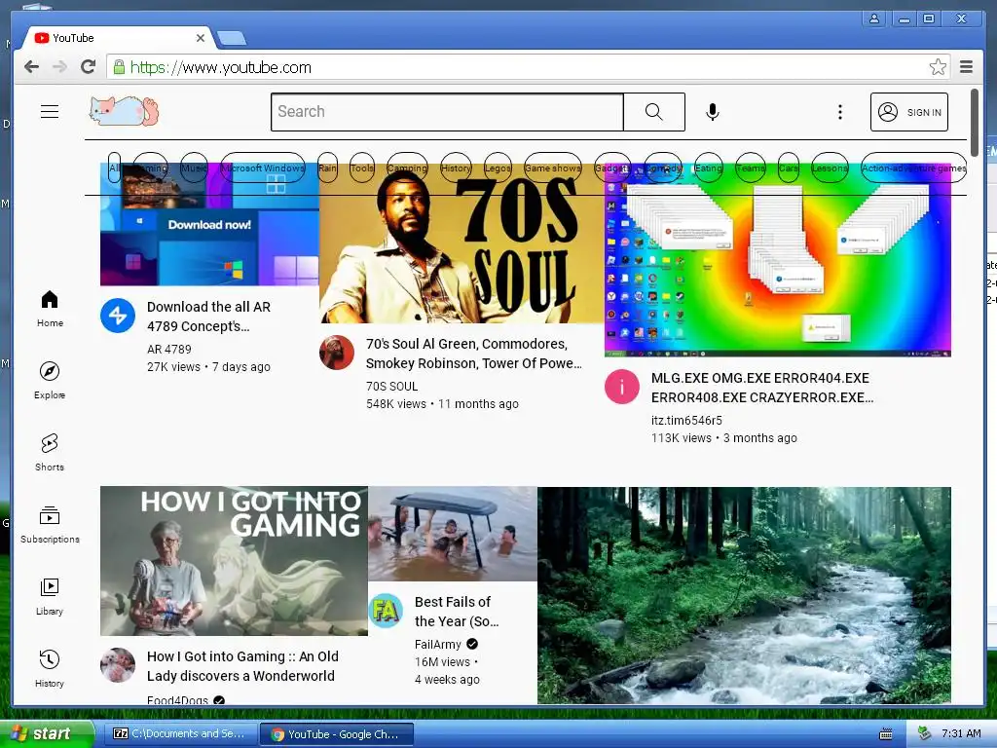This screenshot has width=997, height=748.
Task: Click the page vertical scrollbar
Action: (x=975, y=122)
